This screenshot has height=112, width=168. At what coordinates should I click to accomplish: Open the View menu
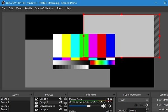click(x=19, y=8)
